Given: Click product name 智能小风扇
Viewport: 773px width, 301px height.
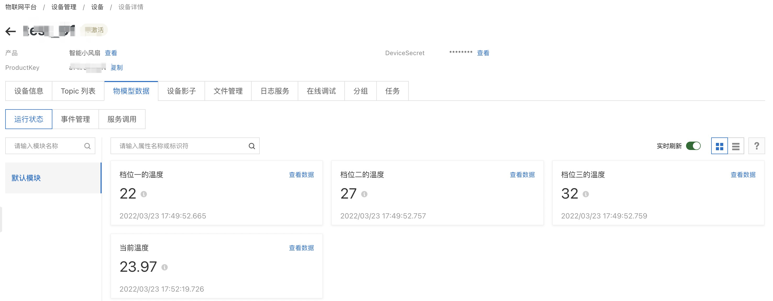Looking at the screenshot, I should 85,53.
